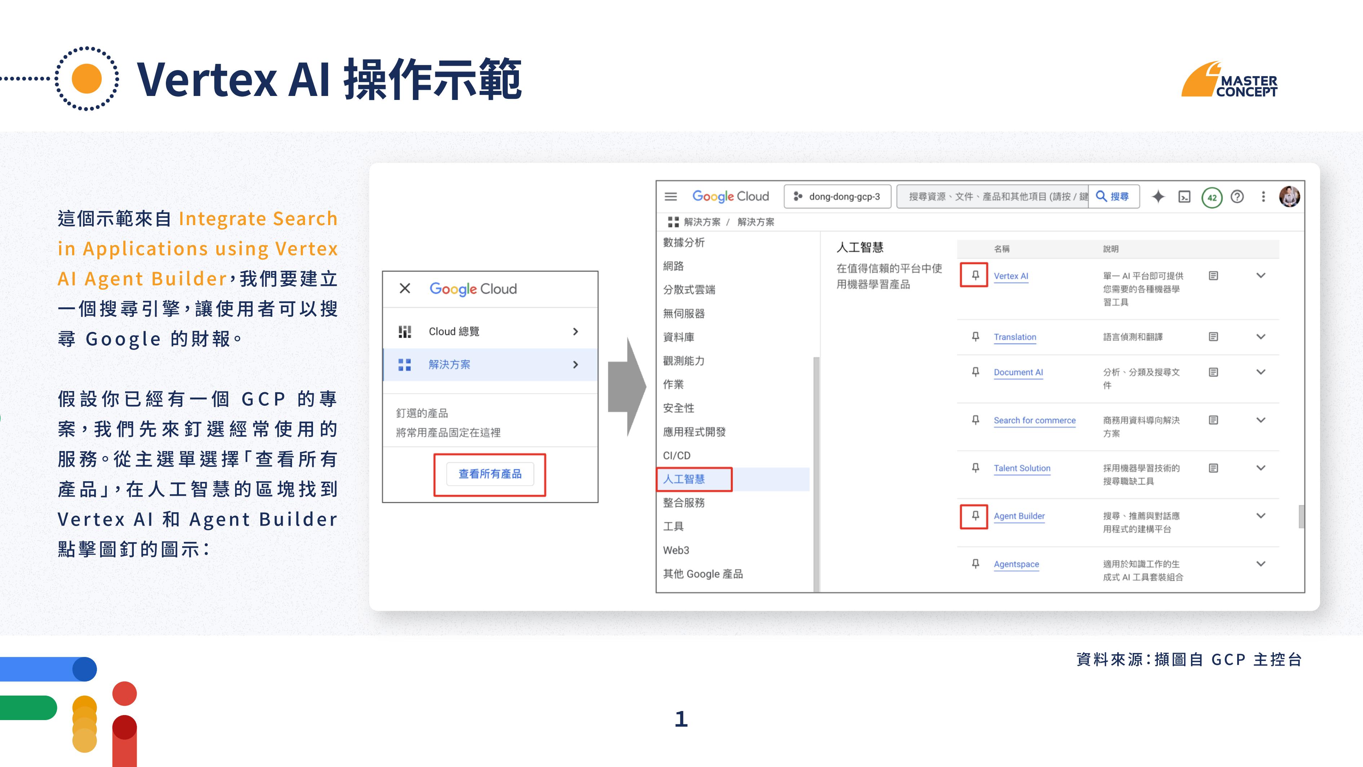
Task: Select 應用程式開發 category
Action: click(694, 432)
